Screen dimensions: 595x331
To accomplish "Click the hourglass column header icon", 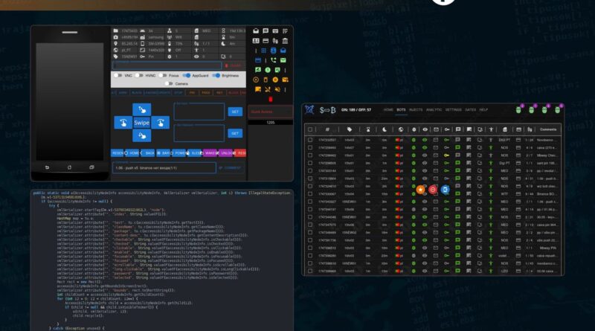I will tap(367, 129).
